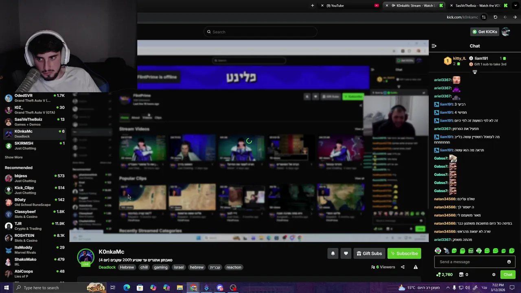
Task: Open a new browser tab
Action: 313,5
